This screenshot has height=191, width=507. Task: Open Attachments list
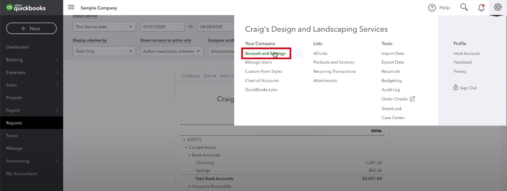click(x=325, y=80)
